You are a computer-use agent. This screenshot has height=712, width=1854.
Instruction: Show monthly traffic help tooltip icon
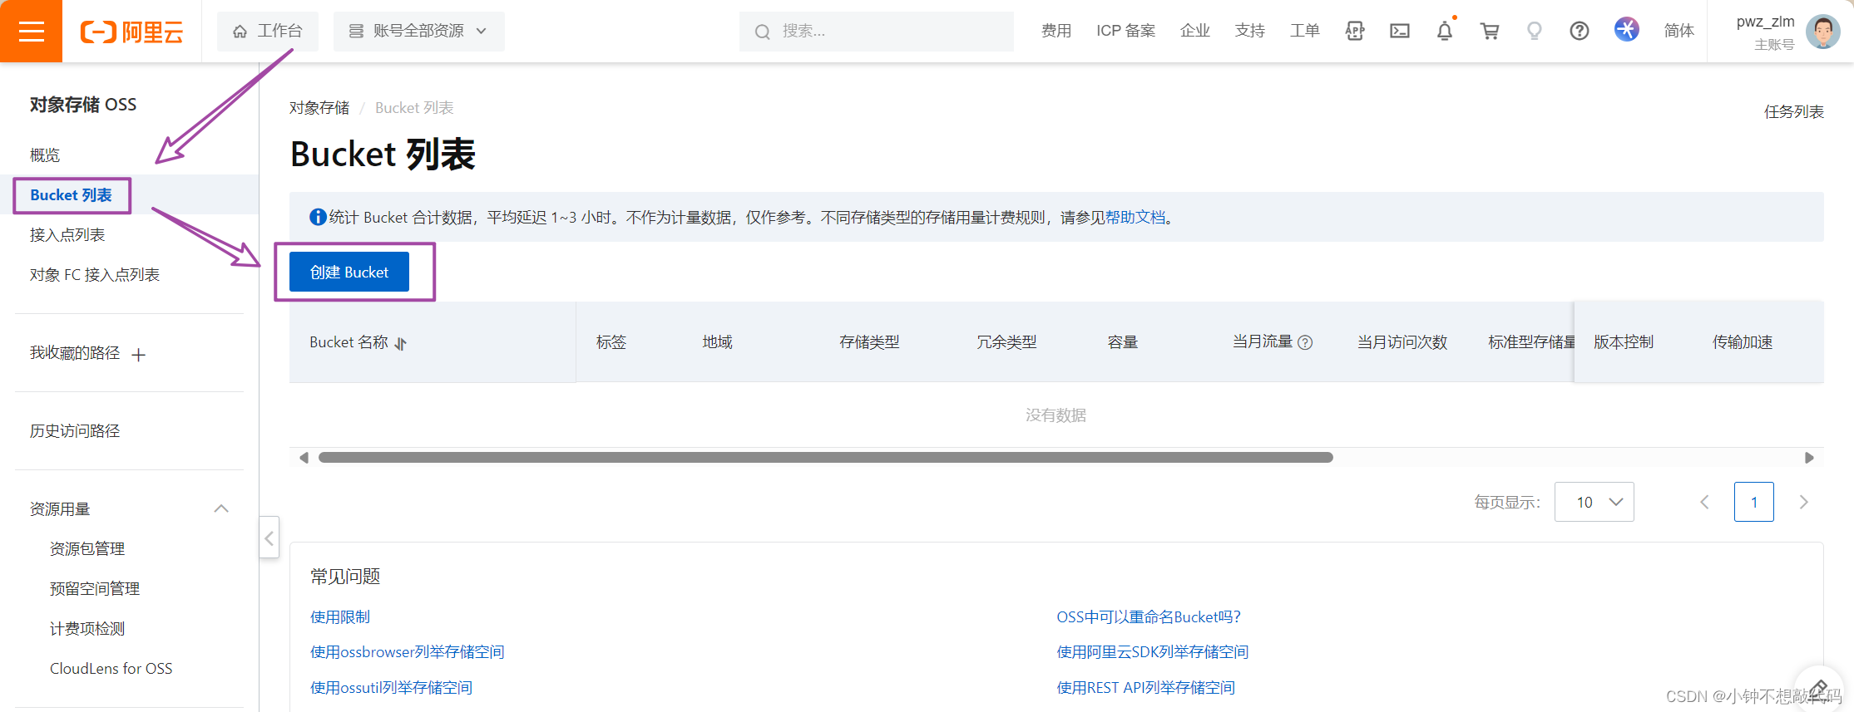pyautogui.click(x=1306, y=342)
